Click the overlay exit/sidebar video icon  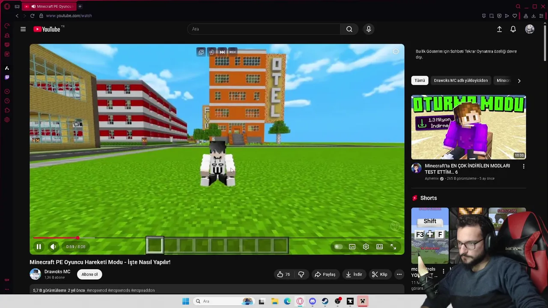tap(211, 52)
